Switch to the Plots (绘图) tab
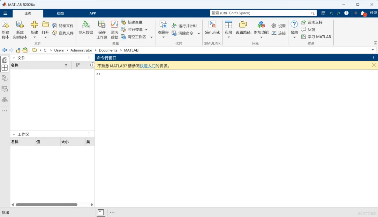 point(60,13)
